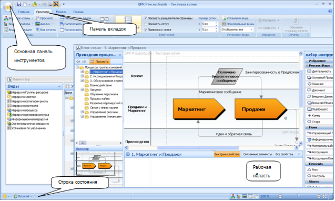The image size is (335, 201).
Task: Click the presentation view icon in status bar
Action: point(250,196)
